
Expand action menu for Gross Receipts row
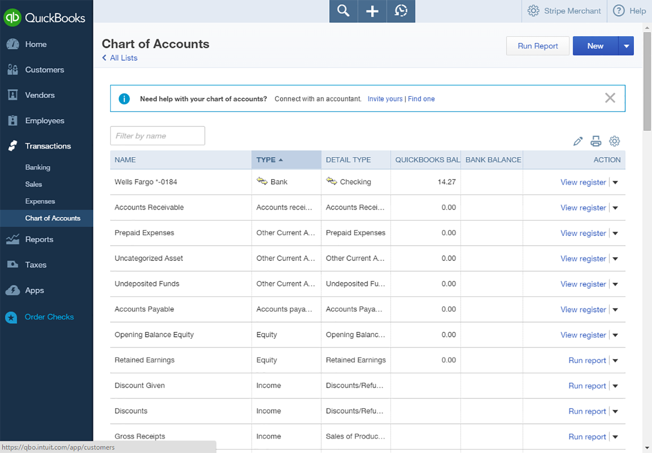615,437
